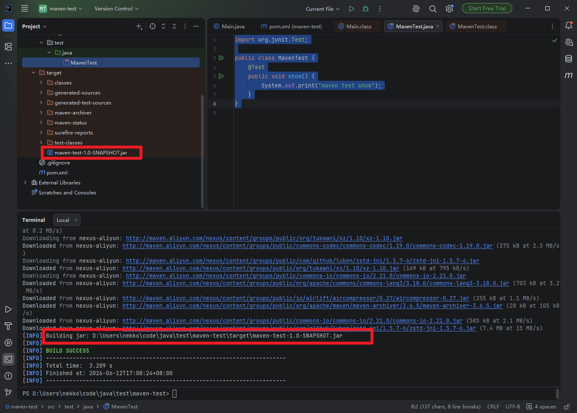Open Version Control dropdown
Image resolution: width=577 pixels, height=413 pixels.
tap(116, 8)
